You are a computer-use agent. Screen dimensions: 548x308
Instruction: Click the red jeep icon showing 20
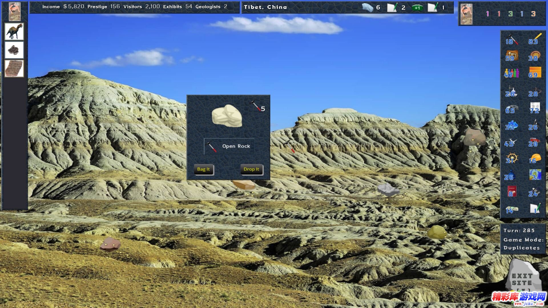coord(534,142)
